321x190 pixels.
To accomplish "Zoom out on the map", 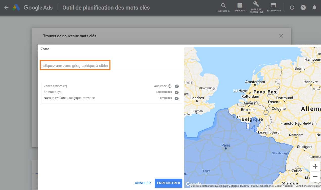I will pos(315,176).
